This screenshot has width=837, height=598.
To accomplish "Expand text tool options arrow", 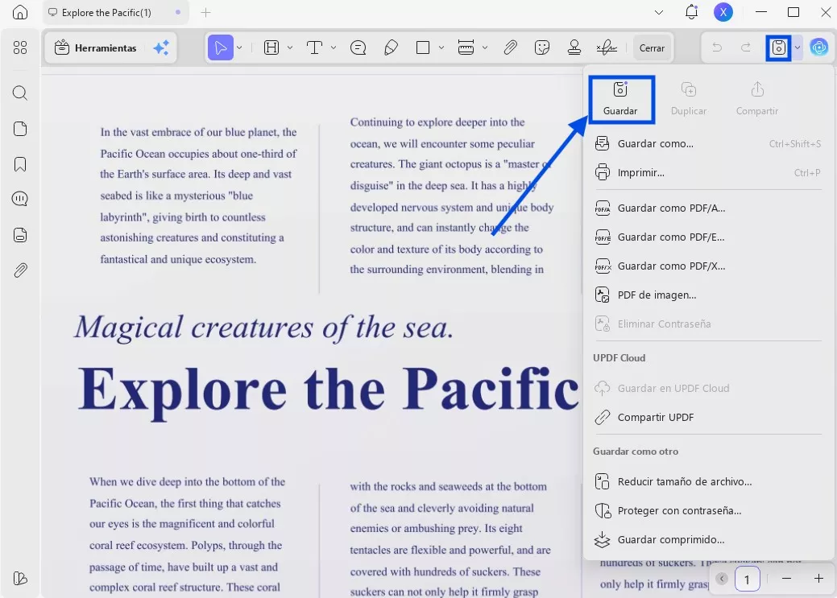I will pos(334,48).
